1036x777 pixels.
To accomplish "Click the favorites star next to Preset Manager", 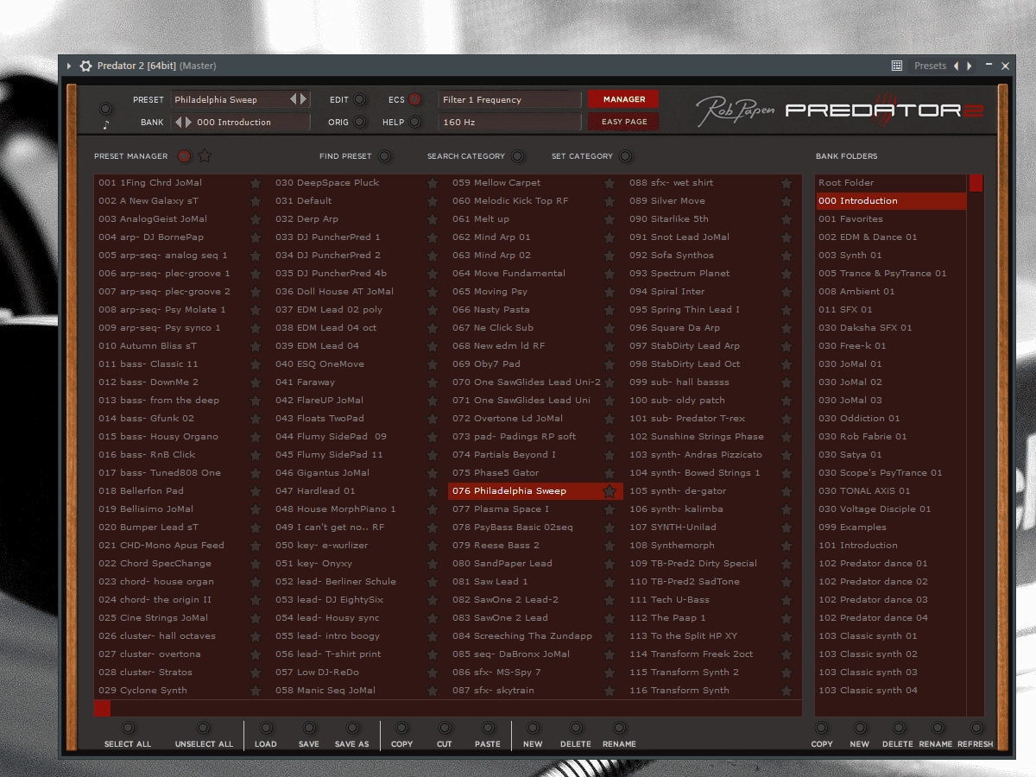I will click(x=205, y=156).
